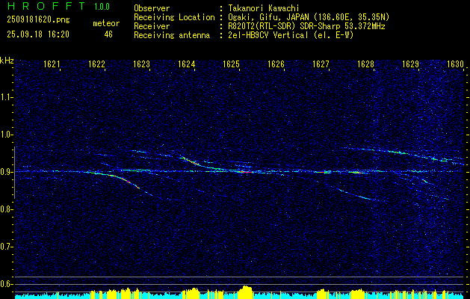Image resolution: width=470 pixels, height=299 pixels.
Task: Click the Receiving Location label
Action: tap(174, 17)
